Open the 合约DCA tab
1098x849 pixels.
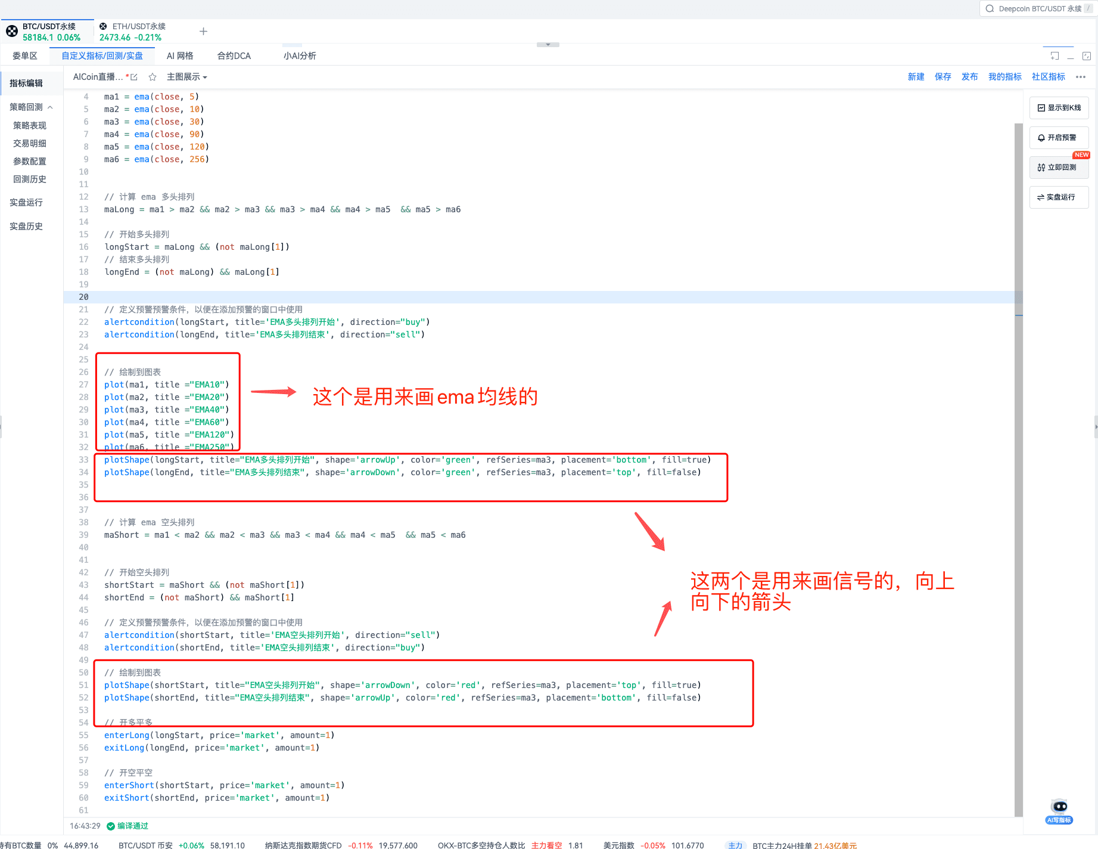coord(234,56)
